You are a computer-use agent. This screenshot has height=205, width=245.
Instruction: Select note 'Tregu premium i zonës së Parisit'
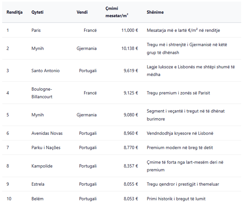178,93
